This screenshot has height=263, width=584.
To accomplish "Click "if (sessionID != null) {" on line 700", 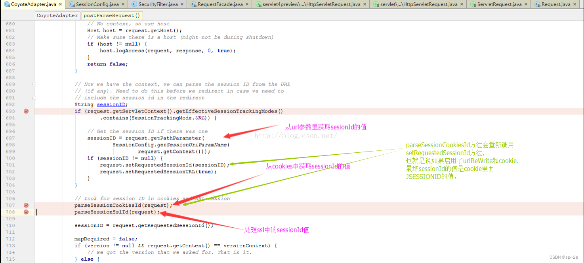I will (125, 158).
